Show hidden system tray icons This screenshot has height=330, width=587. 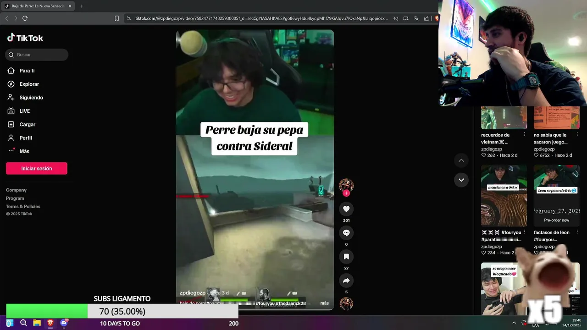point(514,323)
